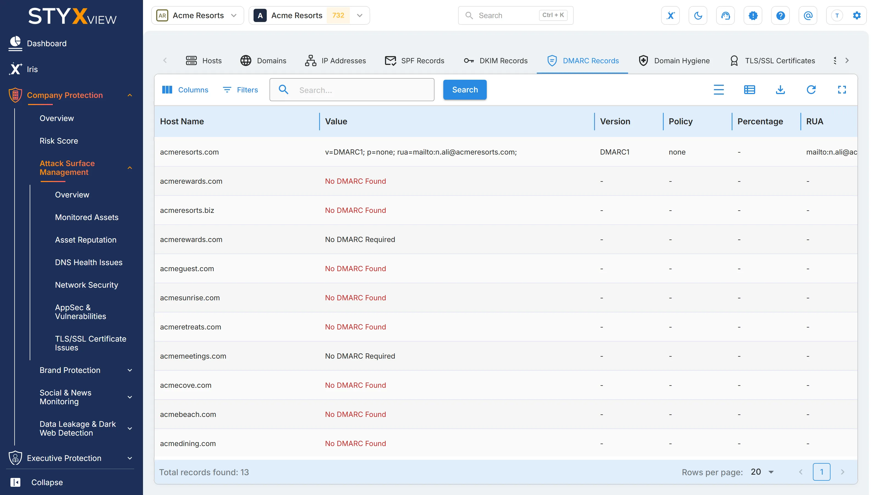The image size is (880, 495).
Task: Open AppSec & Vulnerabilities in sidebar
Action: (x=81, y=312)
